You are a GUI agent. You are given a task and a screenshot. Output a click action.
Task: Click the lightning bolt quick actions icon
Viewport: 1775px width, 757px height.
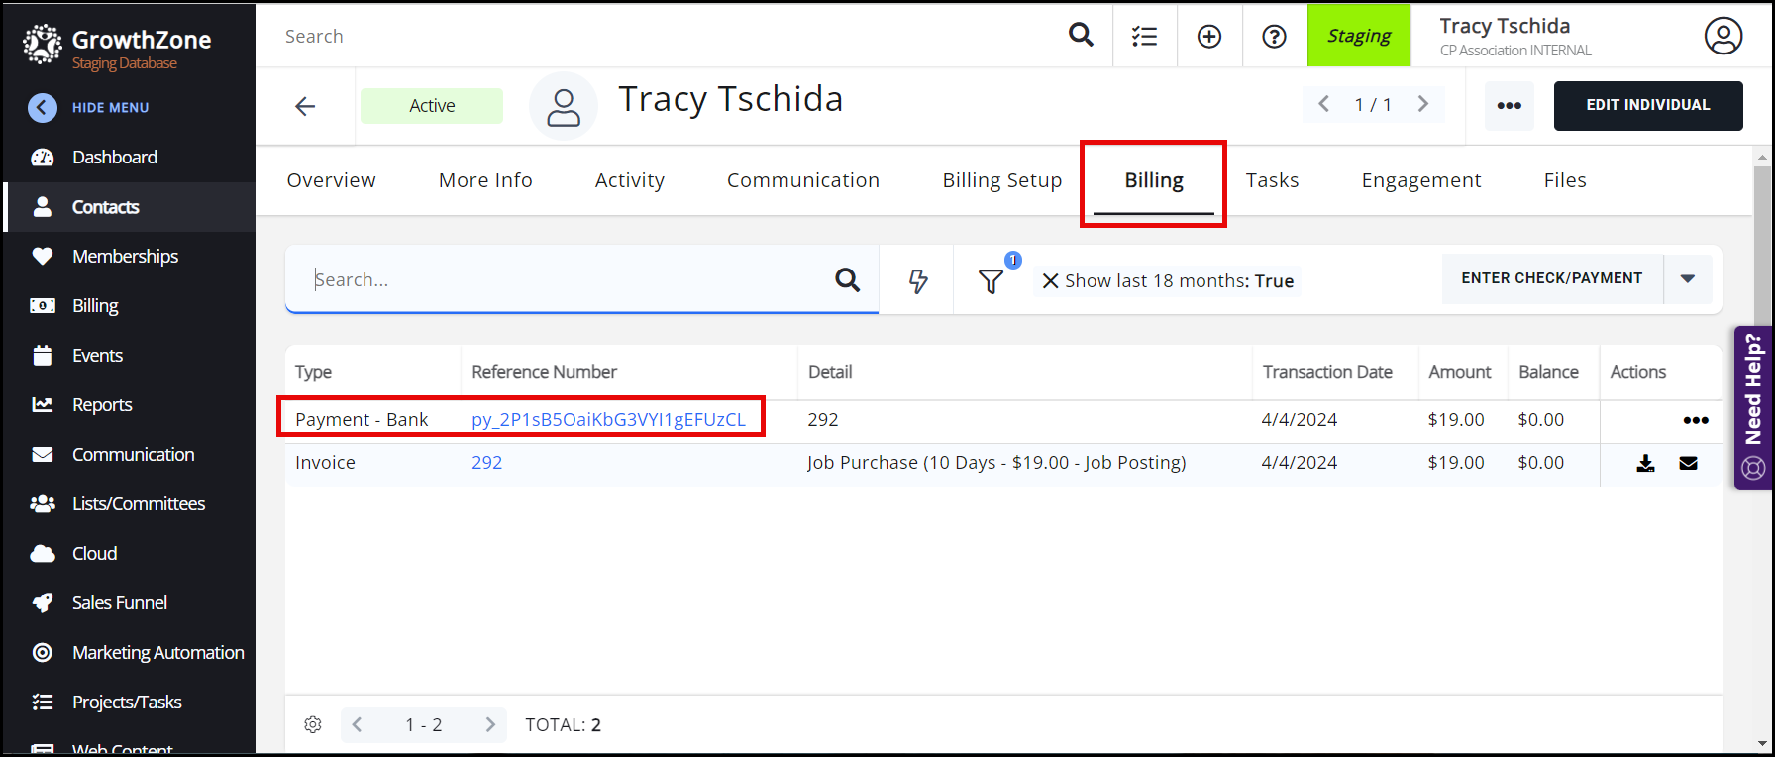[x=918, y=281]
